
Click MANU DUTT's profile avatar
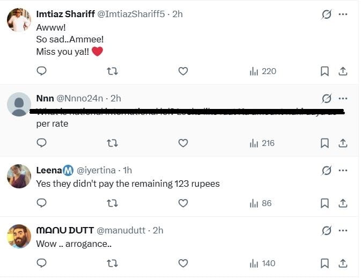click(x=19, y=236)
